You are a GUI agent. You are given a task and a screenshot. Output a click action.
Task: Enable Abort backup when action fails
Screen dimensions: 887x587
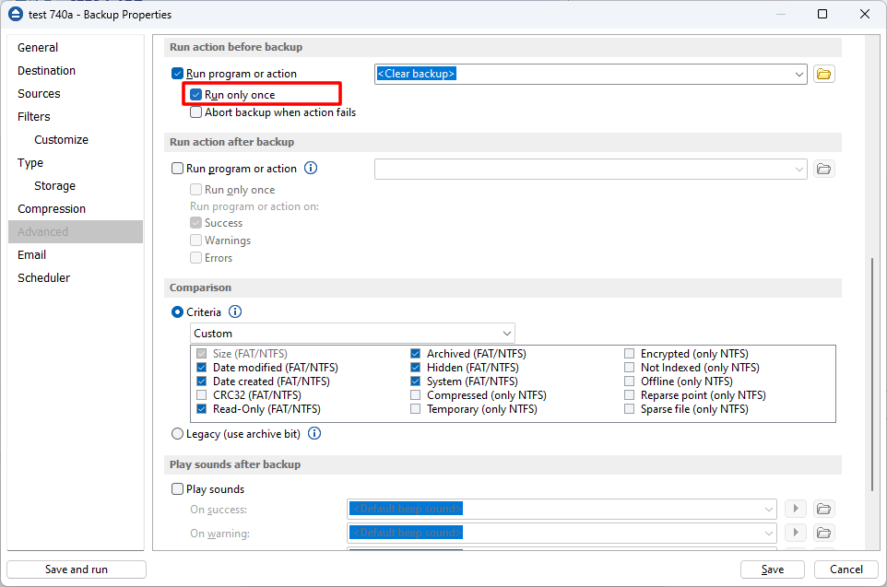[196, 112]
